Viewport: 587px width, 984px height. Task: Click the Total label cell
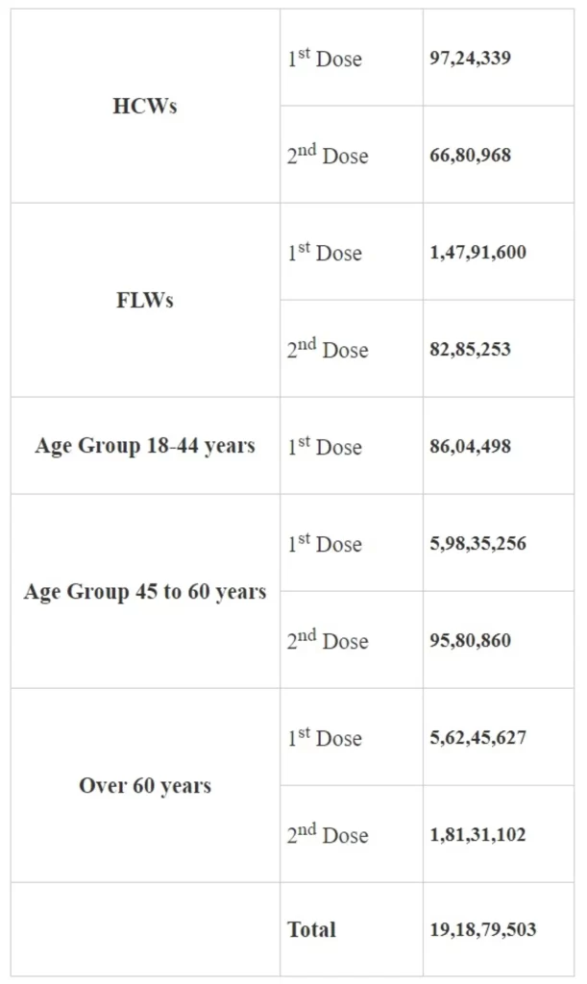[x=312, y=930]
